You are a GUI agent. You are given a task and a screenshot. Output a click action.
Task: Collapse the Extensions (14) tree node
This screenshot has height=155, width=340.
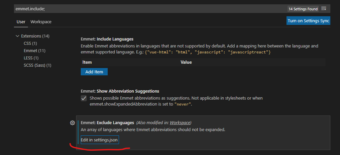[x=18, y=36]
